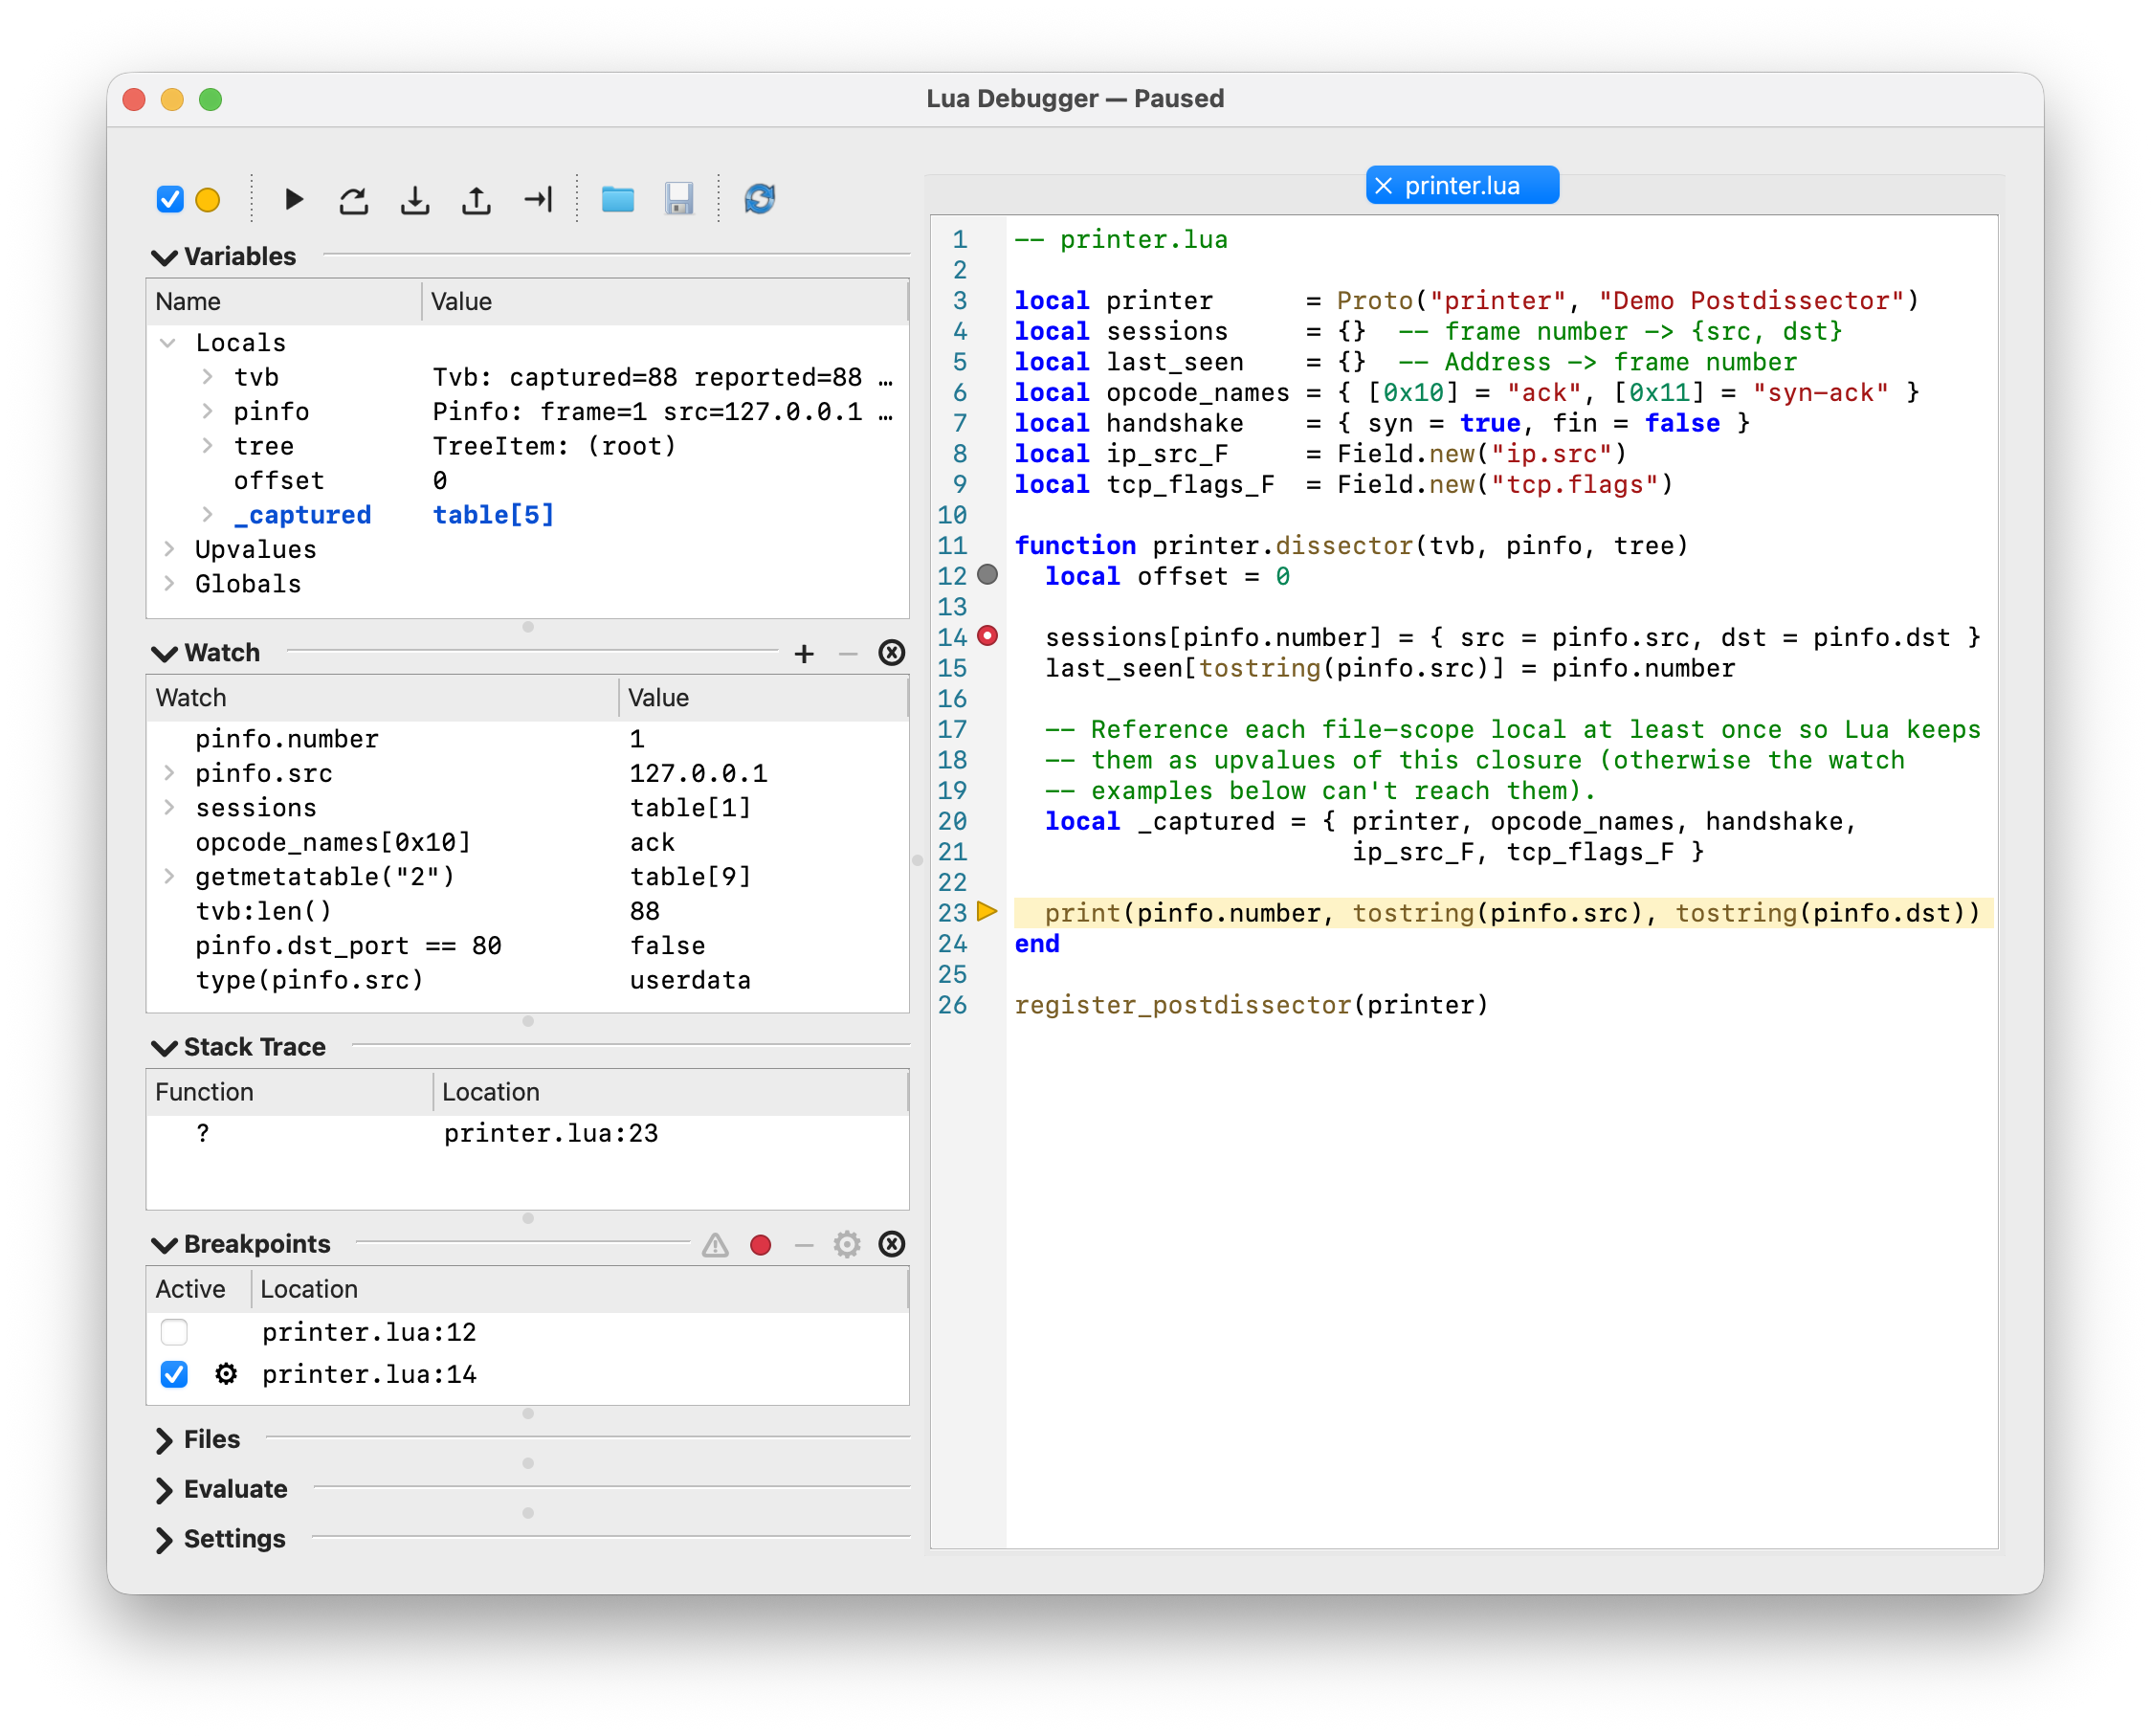Toggle the debugger enabled checkbox in toolbar

170,200
